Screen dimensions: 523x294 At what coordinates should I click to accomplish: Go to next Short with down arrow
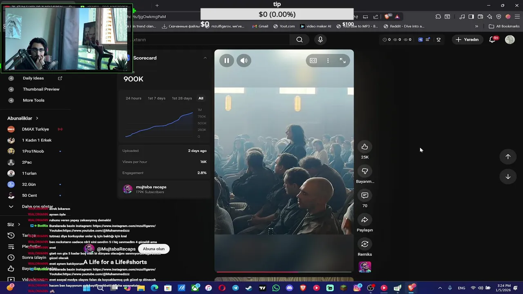click(508, 176)
